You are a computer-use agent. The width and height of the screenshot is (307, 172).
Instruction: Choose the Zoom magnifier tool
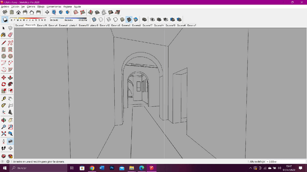click(4, 127)
